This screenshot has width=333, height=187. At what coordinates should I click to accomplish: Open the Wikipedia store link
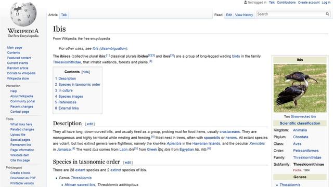[x=18, y=78]
